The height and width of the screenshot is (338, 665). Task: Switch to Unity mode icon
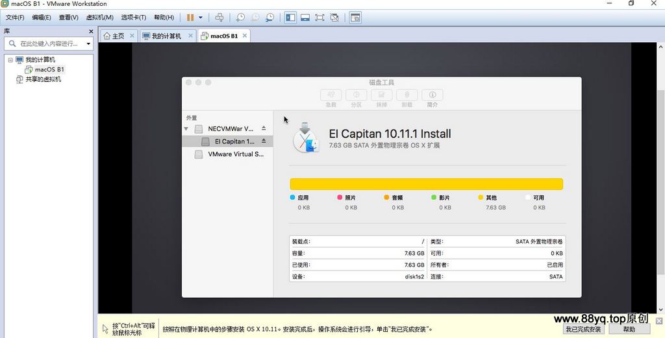tap(334, 18)
